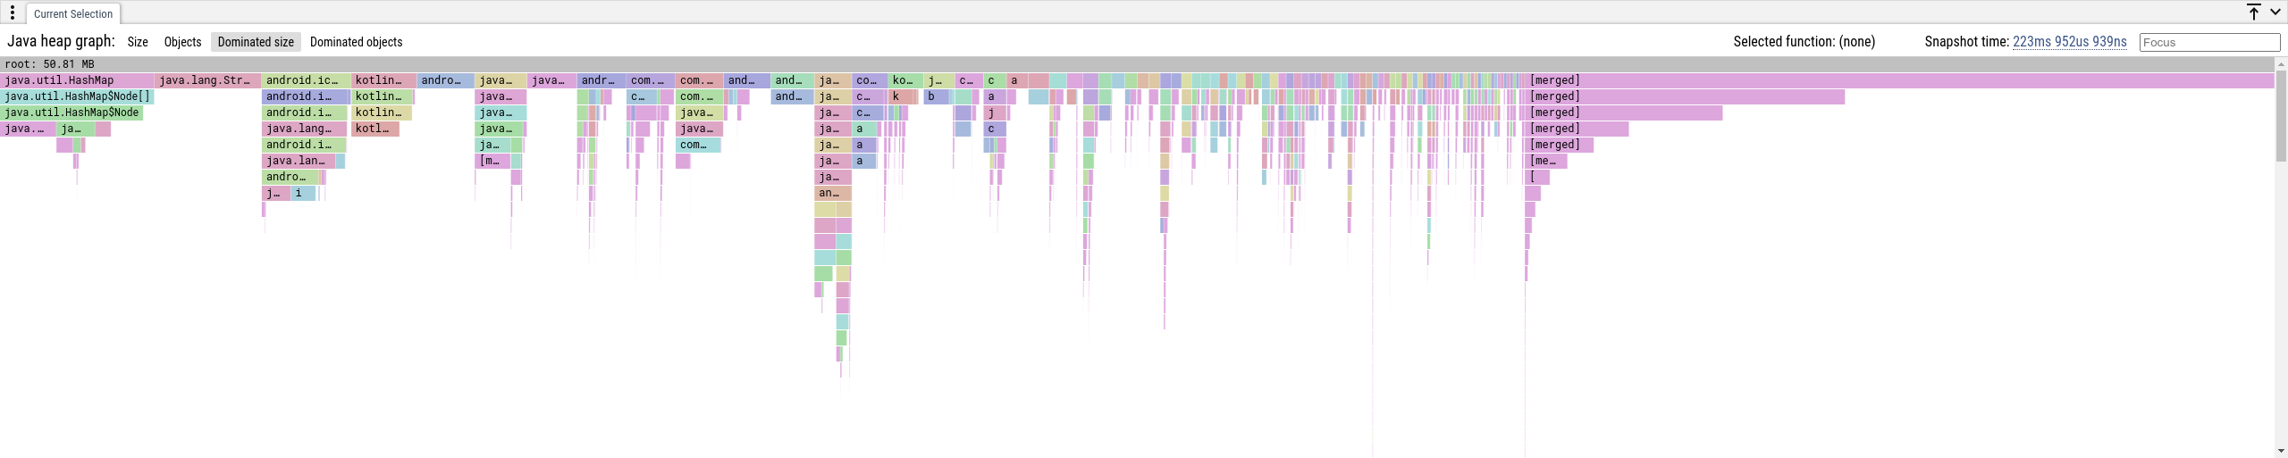
Task: Select the top android.ic… block
Action: (306, 80)
